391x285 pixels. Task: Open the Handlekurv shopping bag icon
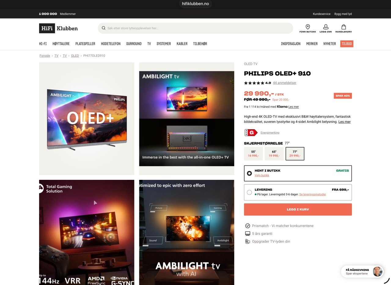[344, 27]
